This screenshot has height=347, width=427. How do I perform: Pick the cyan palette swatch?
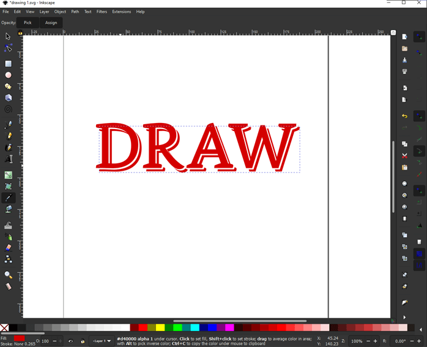(195, 327)
